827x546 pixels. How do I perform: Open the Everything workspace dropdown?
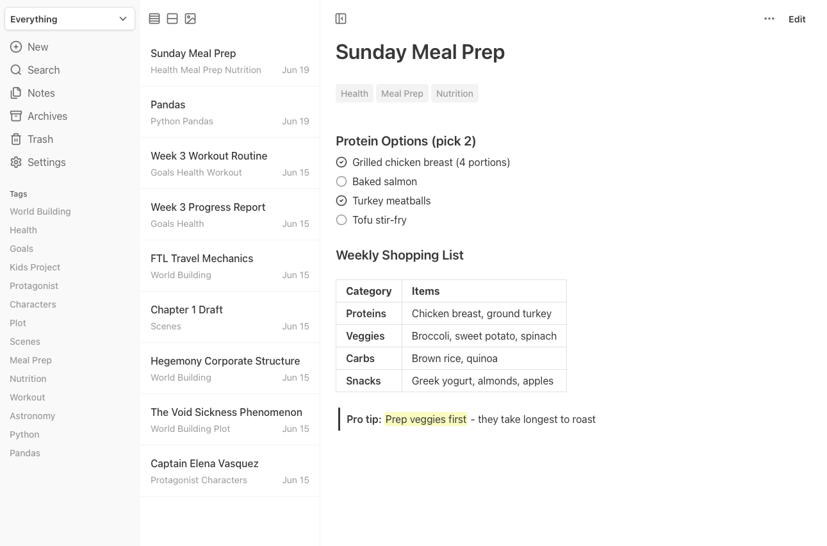pyautogui.click(x=70, y=19)
